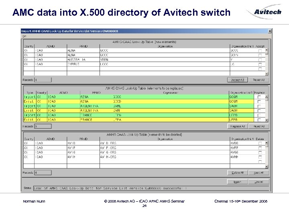Click Reject All in new elements section
The image size is (289, 217).
(x=258, y=80)
